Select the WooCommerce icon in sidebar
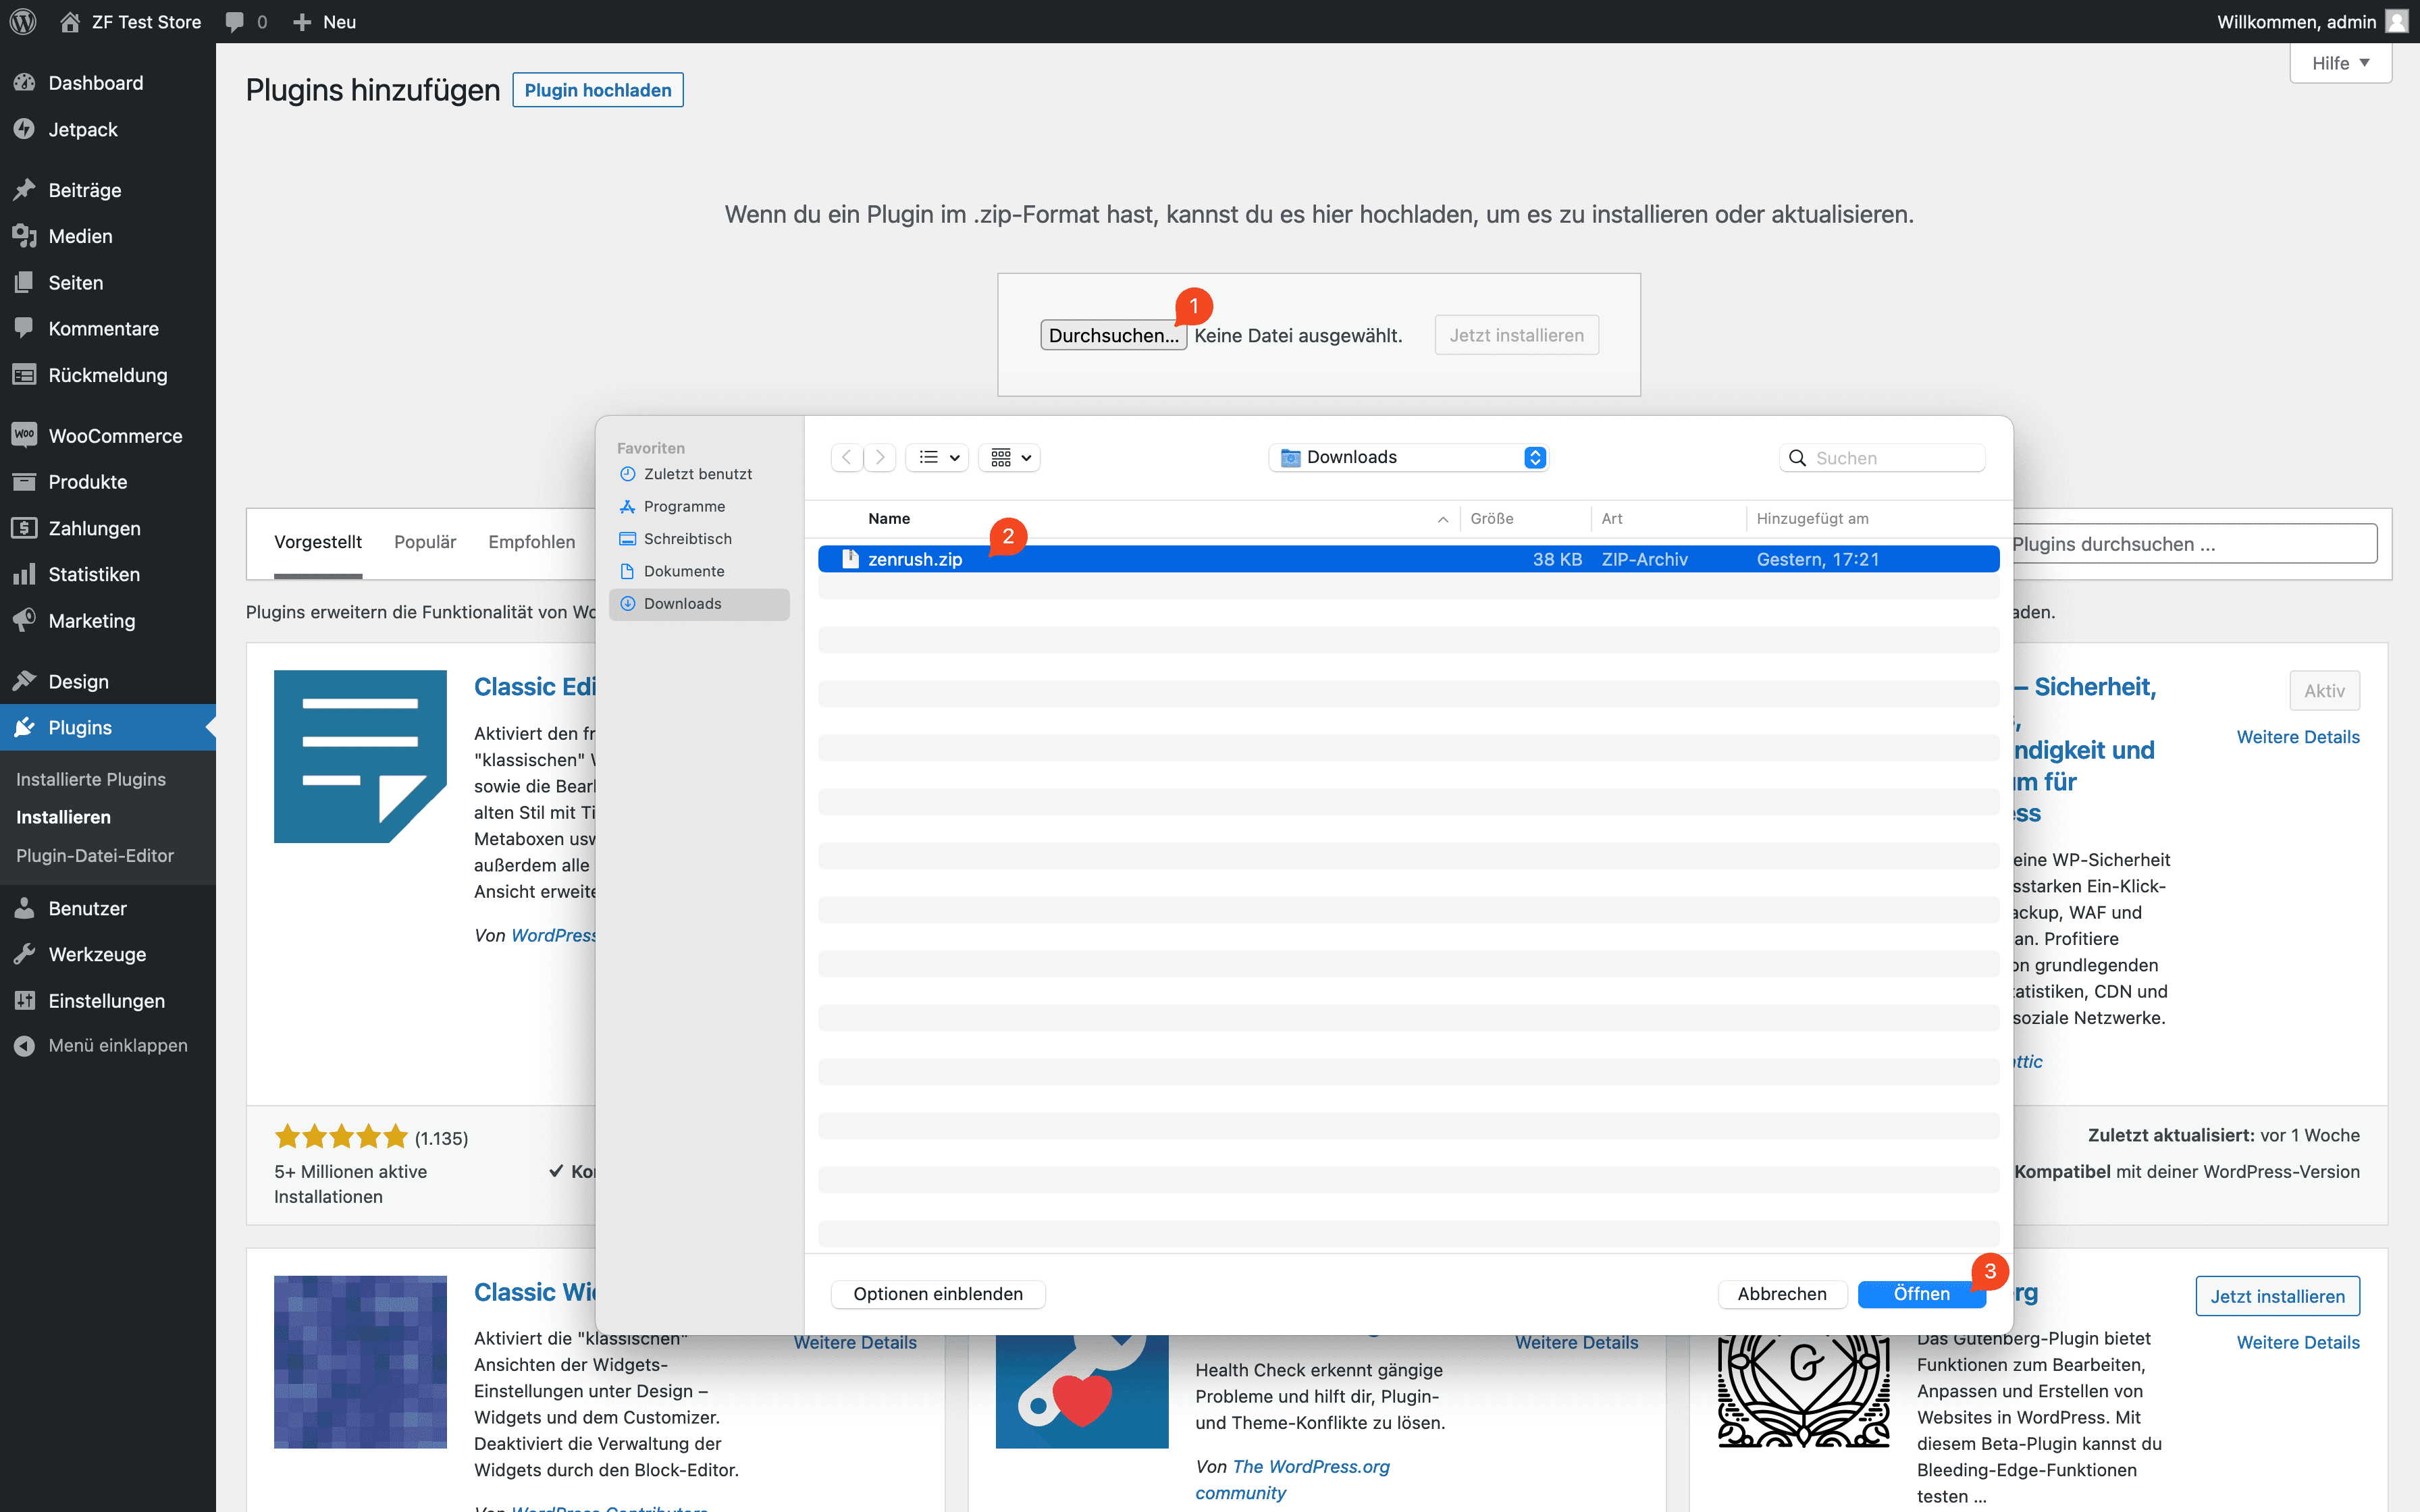The height and width of the screenshot is (1512, 2420). point(24,434)
